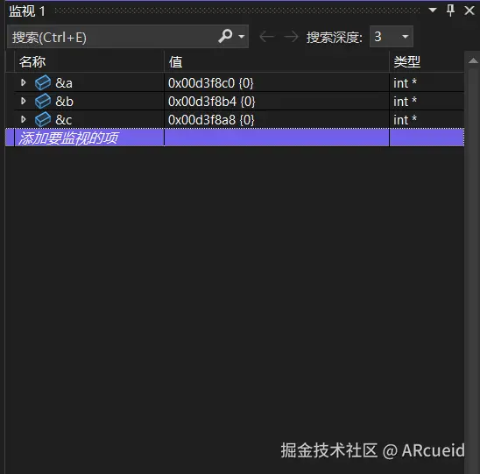The width and height of the screenshot is (480, 474).
Task: Click the int * type of &a
Action: coord(405,83)
